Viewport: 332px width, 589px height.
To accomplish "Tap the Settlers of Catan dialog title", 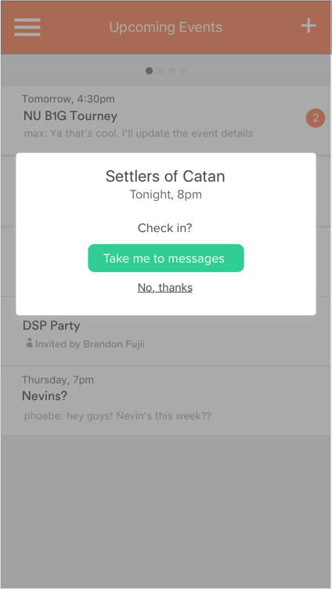I will tap(165, 176).
